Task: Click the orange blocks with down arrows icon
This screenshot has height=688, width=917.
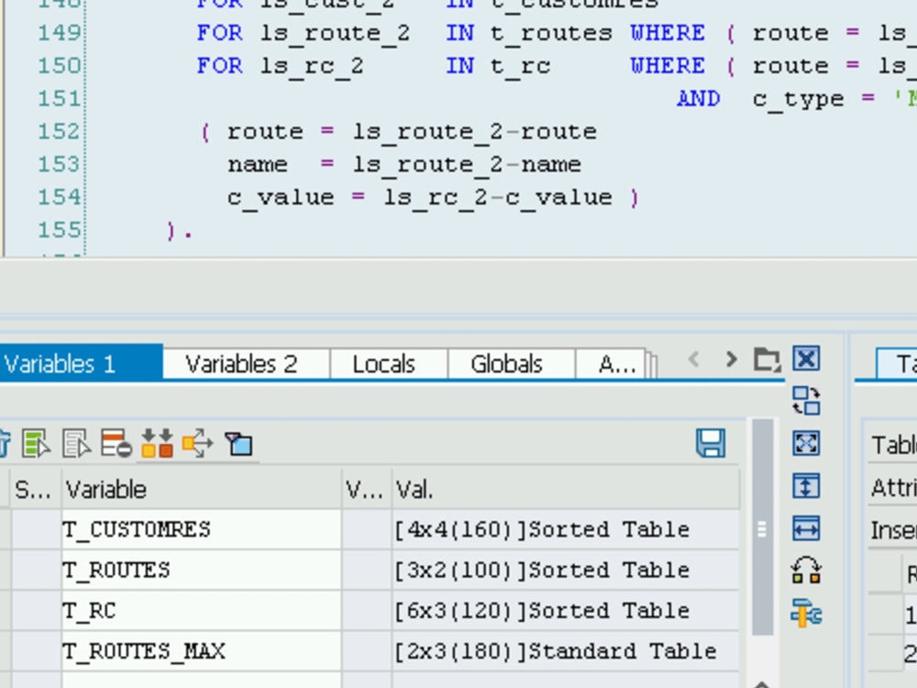Action: pos(158,443)
